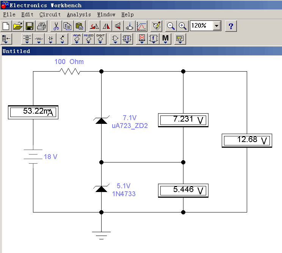
Task: Select the 100 Ohm resistor
Action: (70, 71)
